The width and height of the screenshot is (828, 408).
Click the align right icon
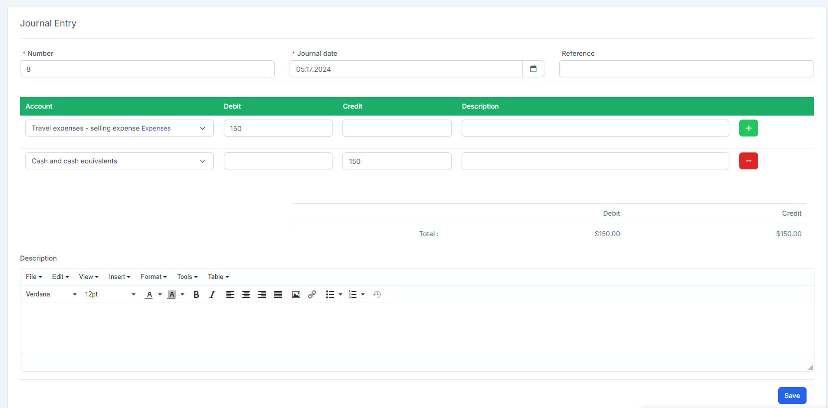pyautogui.click(x=262, y=294)
